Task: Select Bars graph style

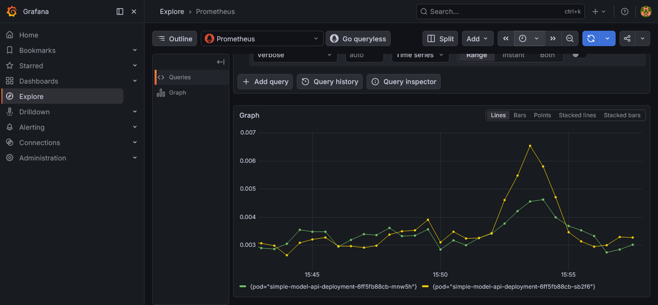Action: pyautogui.click(x=520, y=115)
